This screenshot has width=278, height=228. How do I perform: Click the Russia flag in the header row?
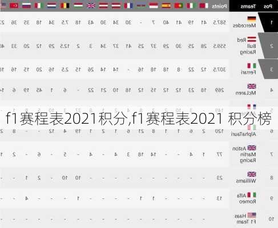point(26,6)
